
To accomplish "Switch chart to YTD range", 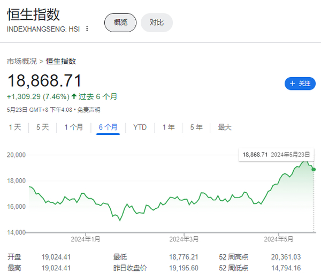I will pos(140,127).
